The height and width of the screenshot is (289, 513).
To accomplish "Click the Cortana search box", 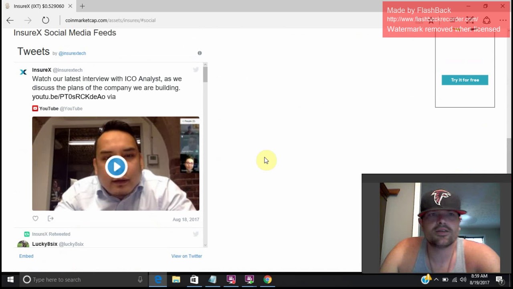I will [x=83, y=279].
